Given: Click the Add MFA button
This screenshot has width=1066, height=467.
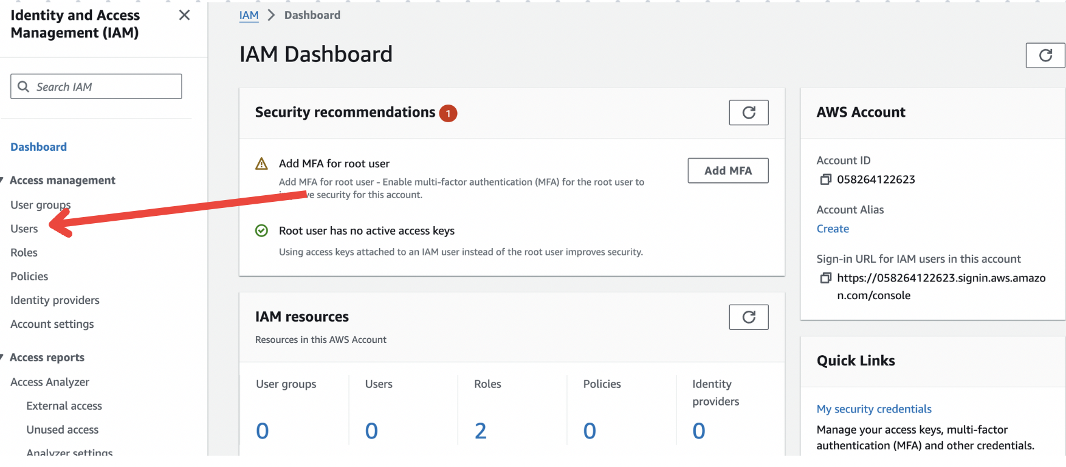Looking at the screenshot, I should click(x=728, y=171).
